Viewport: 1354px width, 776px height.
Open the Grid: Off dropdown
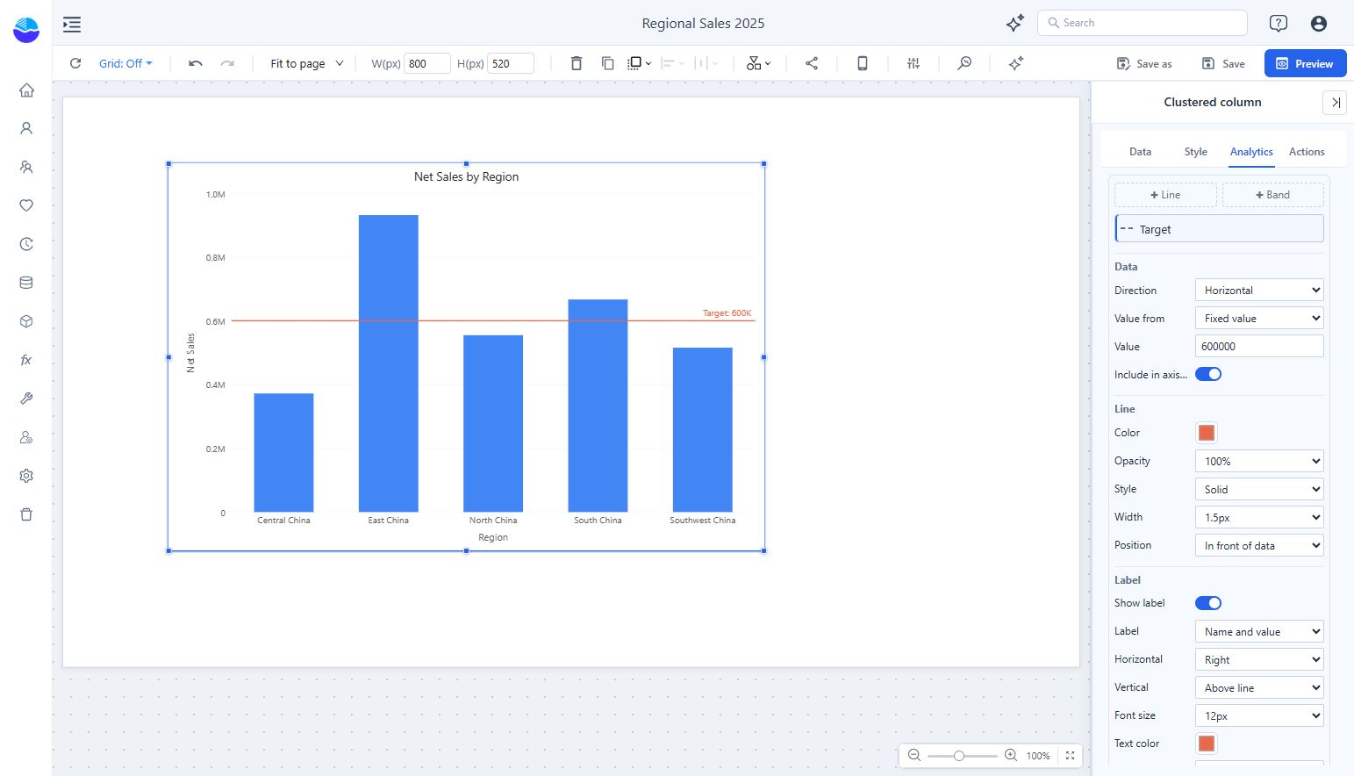[x=125, y=63]
